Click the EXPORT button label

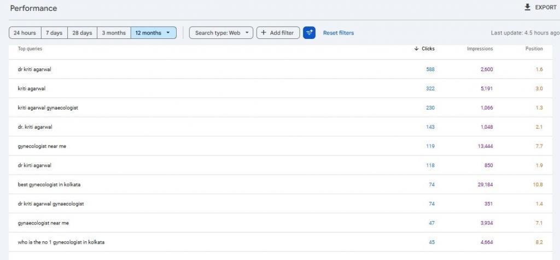[546, 8]
